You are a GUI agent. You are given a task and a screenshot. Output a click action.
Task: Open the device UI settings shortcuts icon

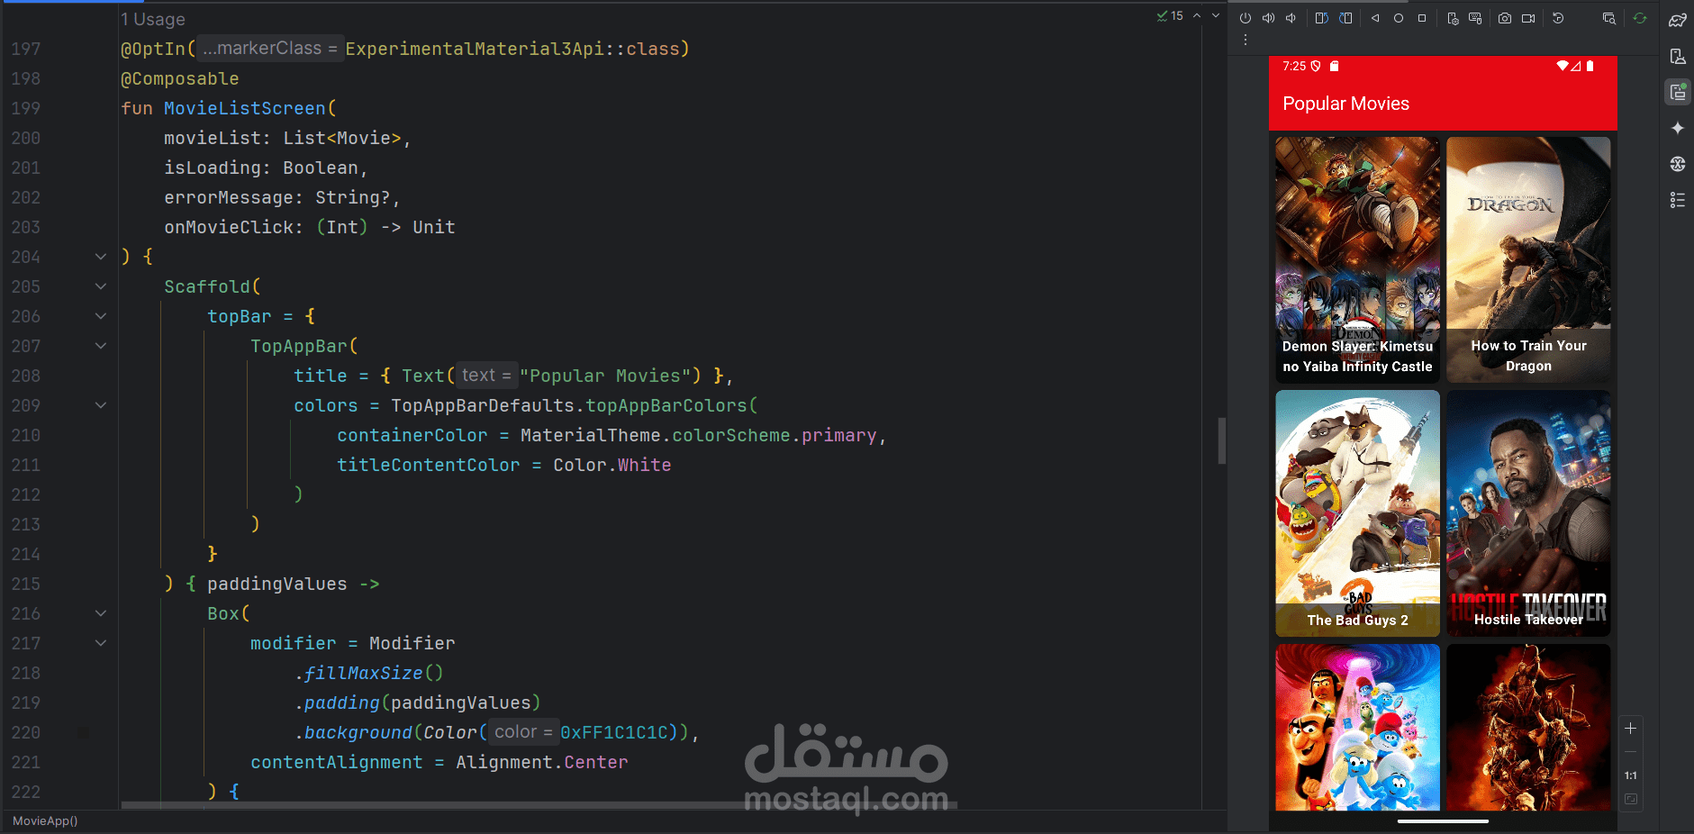1453,18
